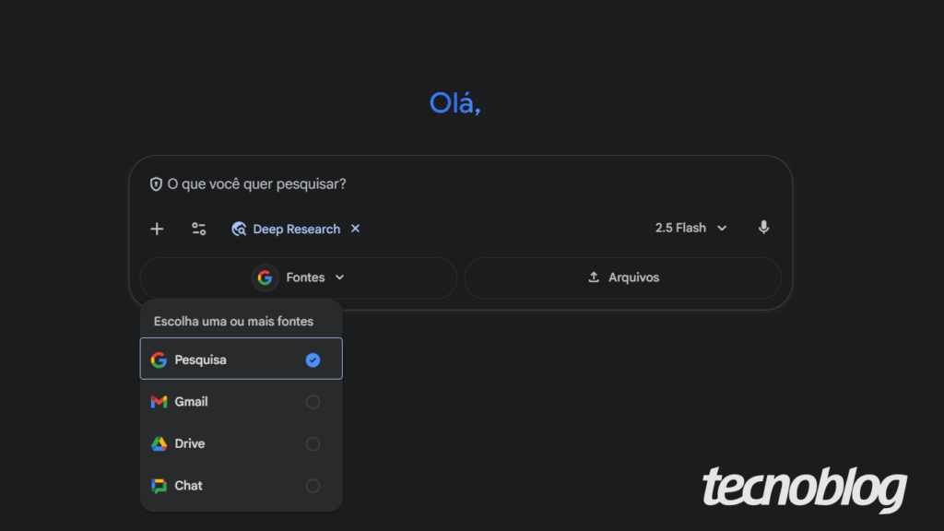The image size is (944, 531).
Task: Click the Google Drive logo icon
Action: tap(159, 443)
